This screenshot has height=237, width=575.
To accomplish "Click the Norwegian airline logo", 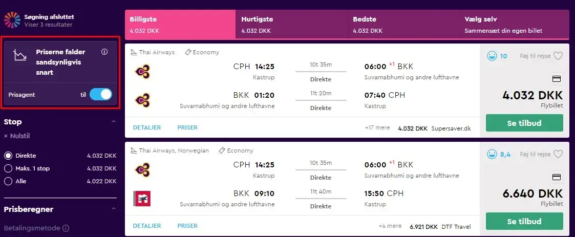I will coord(142,199).
